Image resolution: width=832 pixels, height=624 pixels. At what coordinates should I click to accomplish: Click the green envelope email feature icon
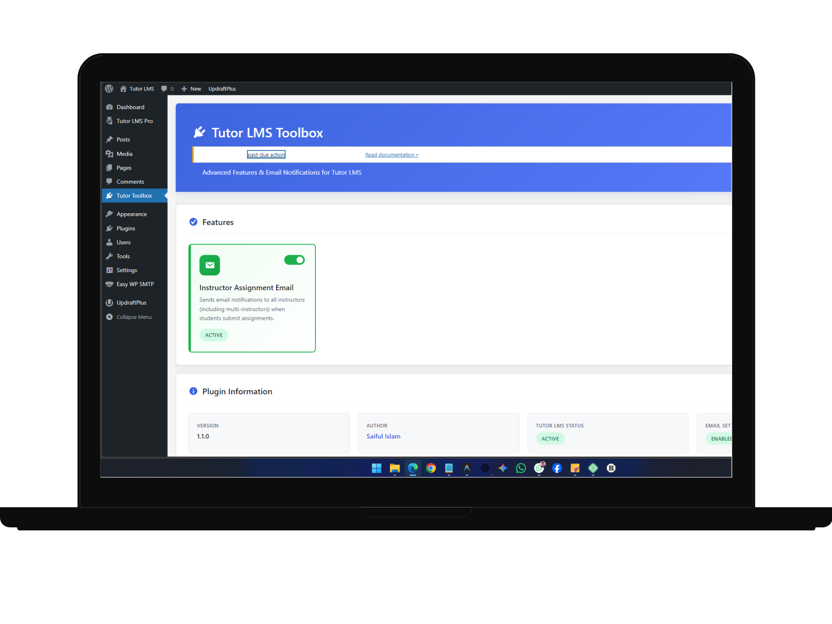coord(210,265)
